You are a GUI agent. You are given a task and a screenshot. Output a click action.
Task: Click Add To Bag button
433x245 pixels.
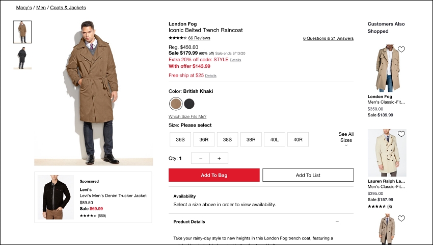(x=214, y=175)
